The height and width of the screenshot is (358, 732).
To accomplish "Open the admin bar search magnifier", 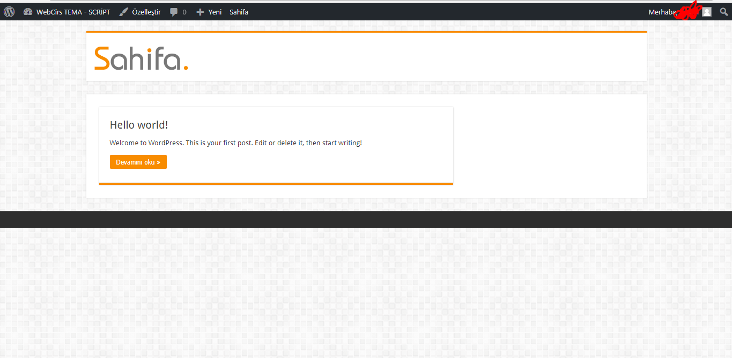I will point(724,12).
